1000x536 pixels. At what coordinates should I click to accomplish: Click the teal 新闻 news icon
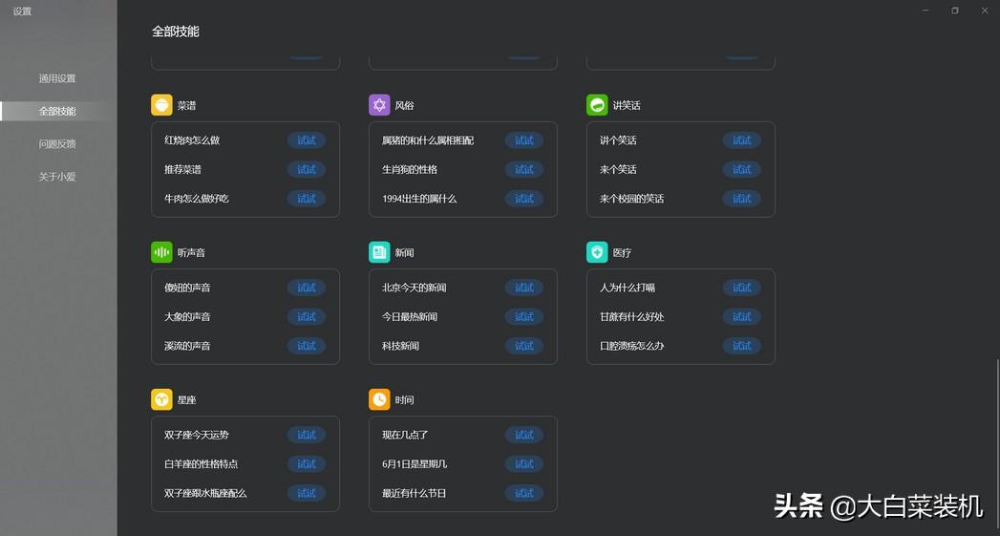(379, 252)
